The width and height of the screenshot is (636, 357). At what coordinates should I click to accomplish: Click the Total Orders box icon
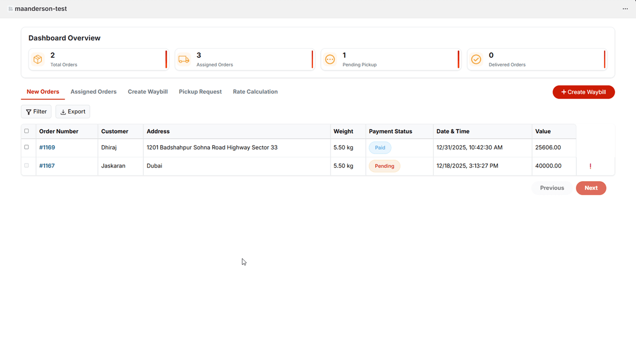(38, 59)
